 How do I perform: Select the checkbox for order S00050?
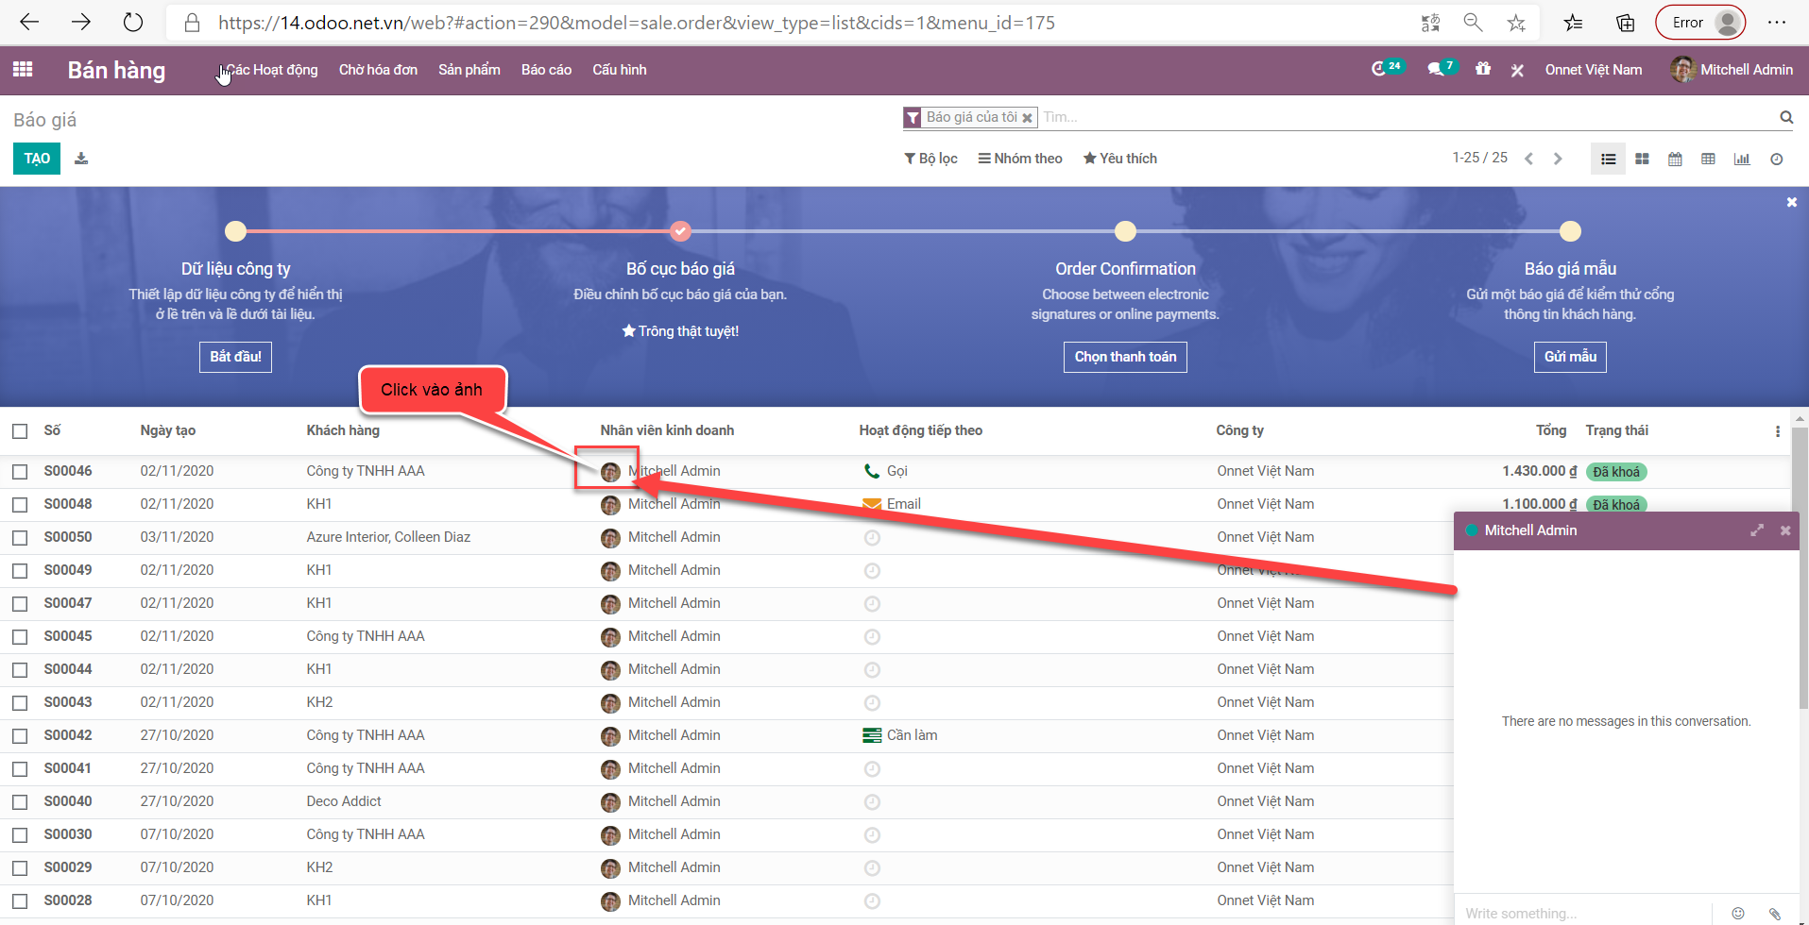[x=20, y=537]
